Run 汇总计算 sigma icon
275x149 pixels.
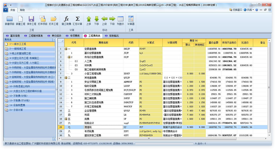77,19
